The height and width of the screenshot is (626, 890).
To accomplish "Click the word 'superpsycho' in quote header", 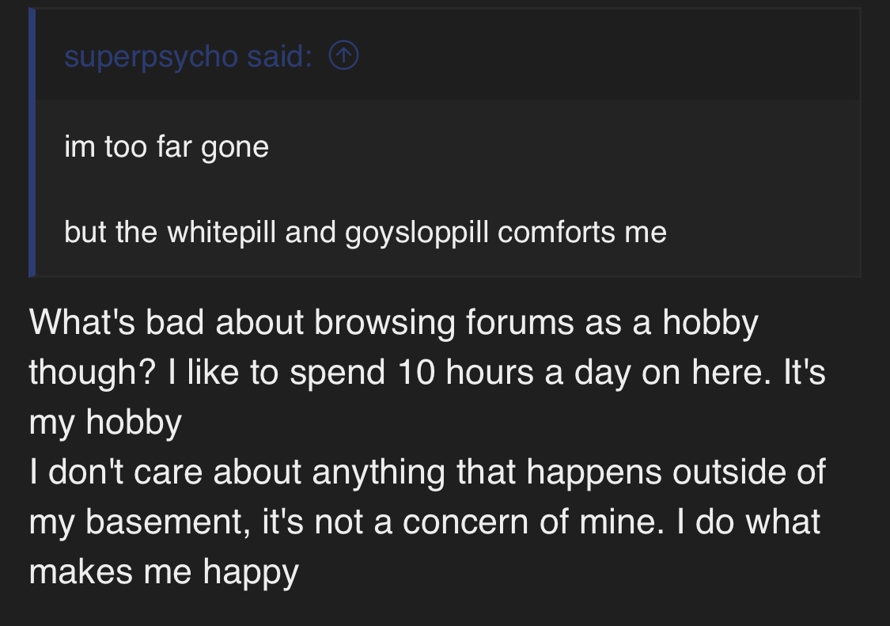I will coord(151,57).
